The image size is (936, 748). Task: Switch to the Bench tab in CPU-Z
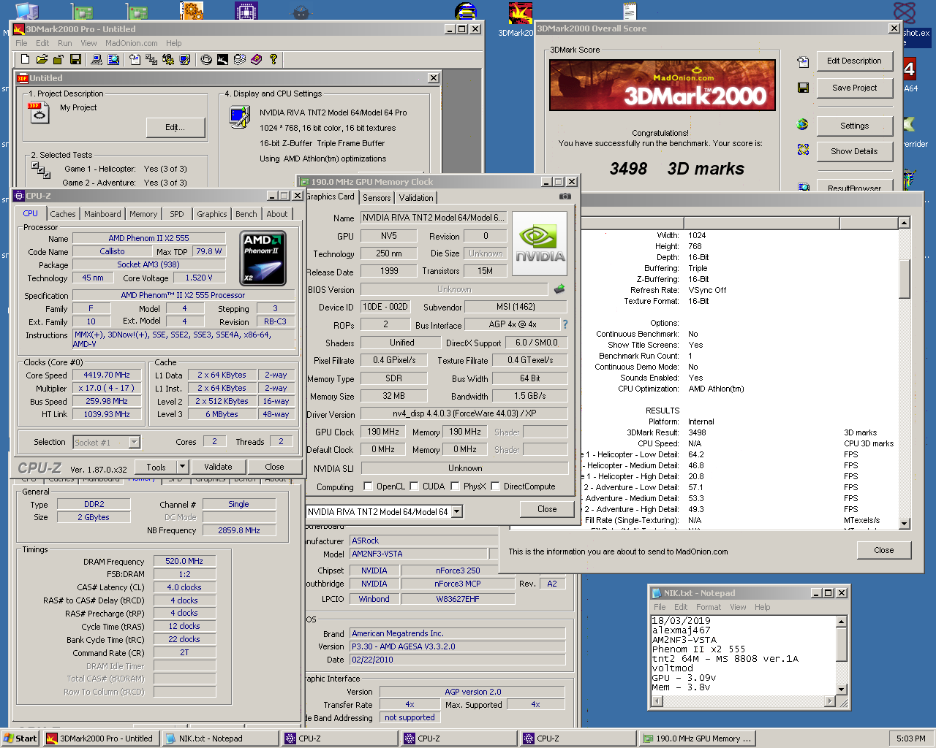point(246,214)
